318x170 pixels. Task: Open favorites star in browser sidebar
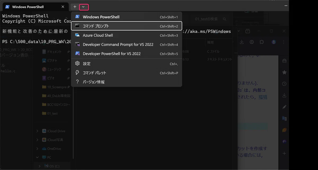[x=284, y=72]
